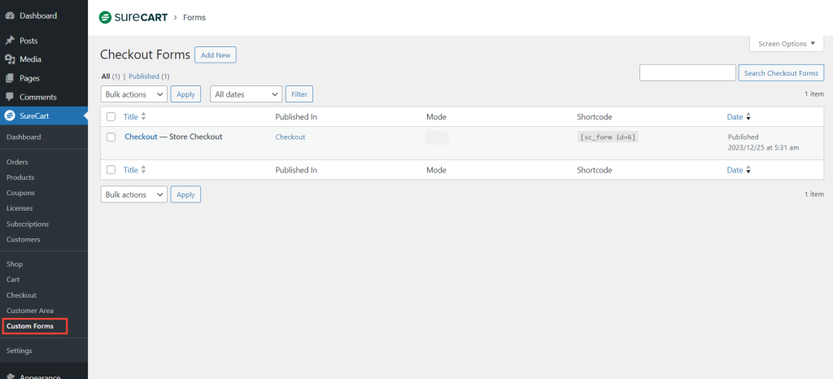
Task: Sort by the top Title column header
Action: pyautogui.click(x=131, y=117)
